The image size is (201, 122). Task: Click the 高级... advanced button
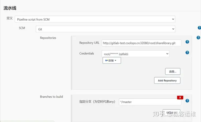coord(173,71)
